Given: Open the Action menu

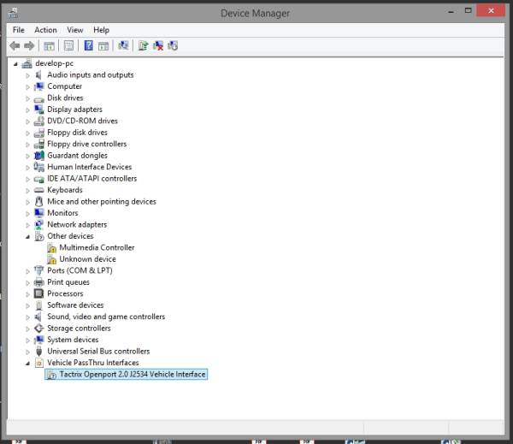Looking at the screenshot, I should (x=45, y=30).
